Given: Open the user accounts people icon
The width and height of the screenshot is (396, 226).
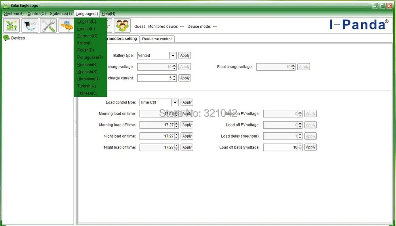Looking at the screenshot, I should tap(122, 25).
